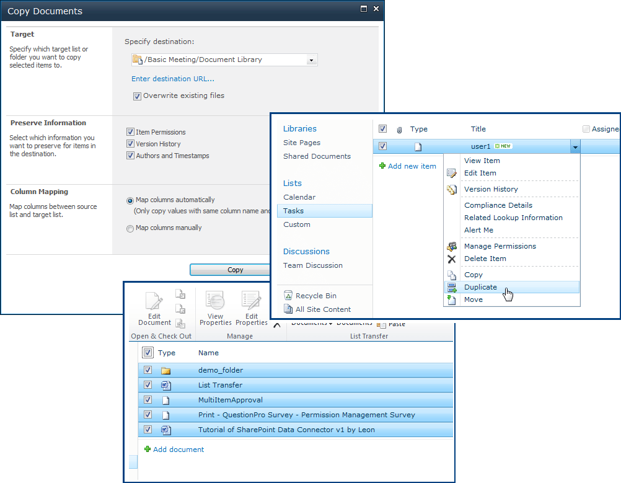The height and width of the screenshot is (483, 621).
Task: Click the Recycle Bin icon in sidebar
Action: pos(288,296)
